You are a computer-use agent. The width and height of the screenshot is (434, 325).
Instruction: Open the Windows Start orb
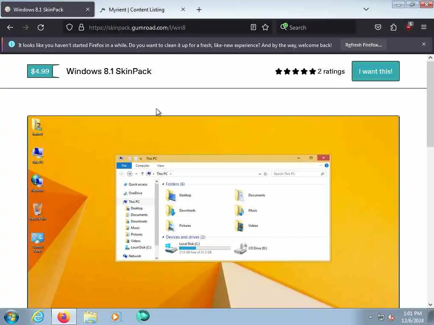tap(11, 317)
